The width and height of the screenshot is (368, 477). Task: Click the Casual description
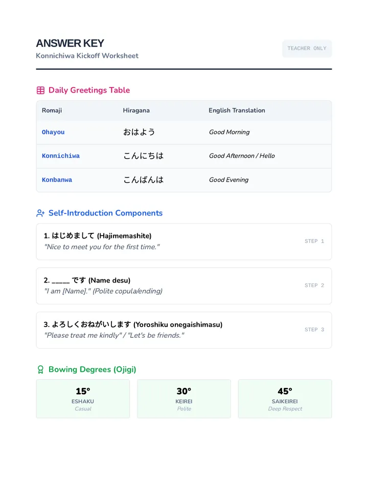pos(83,409)
